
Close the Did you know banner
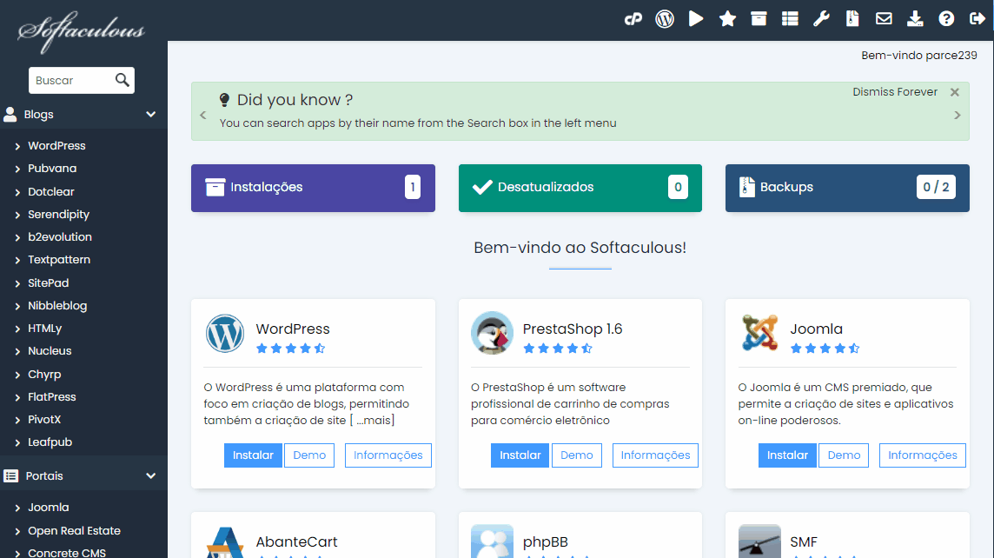pos(955,93)
